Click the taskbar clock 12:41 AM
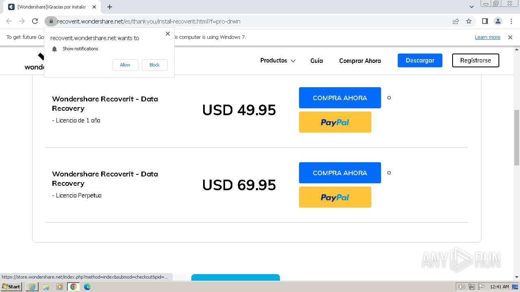The image size is (520, 292). pos(499,287)
